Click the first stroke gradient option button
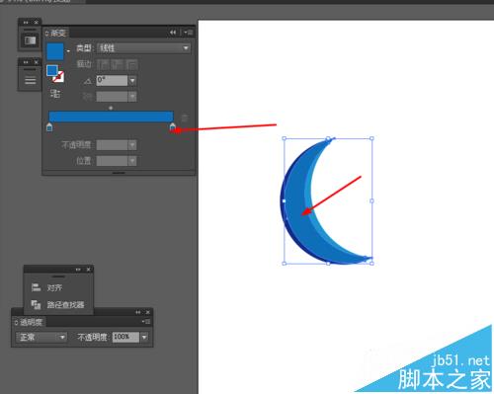This screenshot has height=394, width=494. click(104, 64)
